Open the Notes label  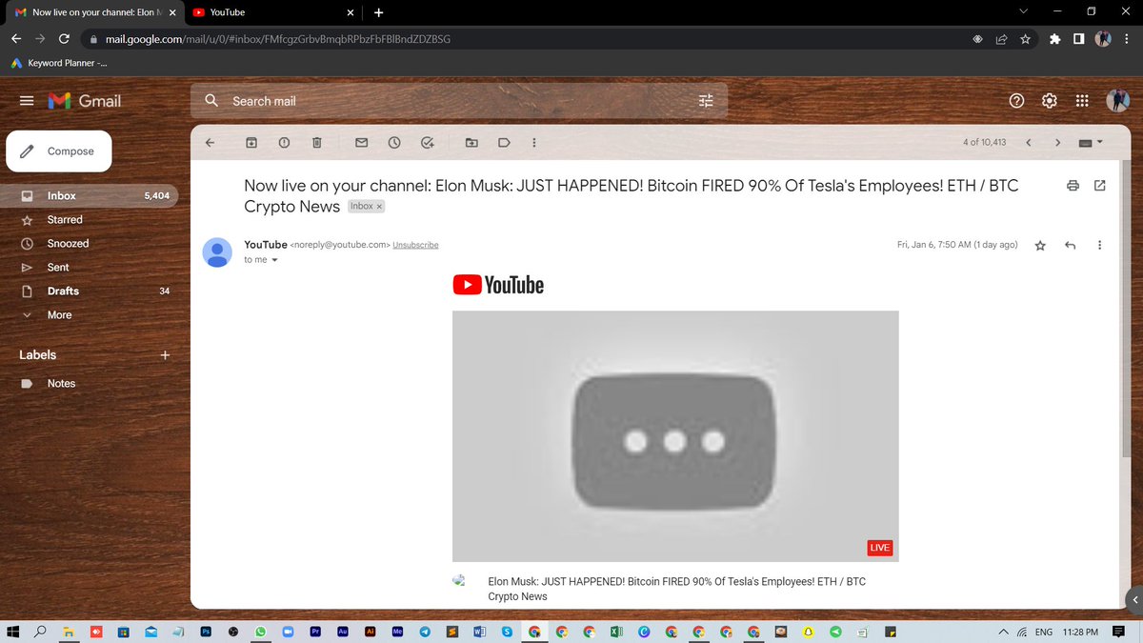pyautogui.click(x=89, y=383)
